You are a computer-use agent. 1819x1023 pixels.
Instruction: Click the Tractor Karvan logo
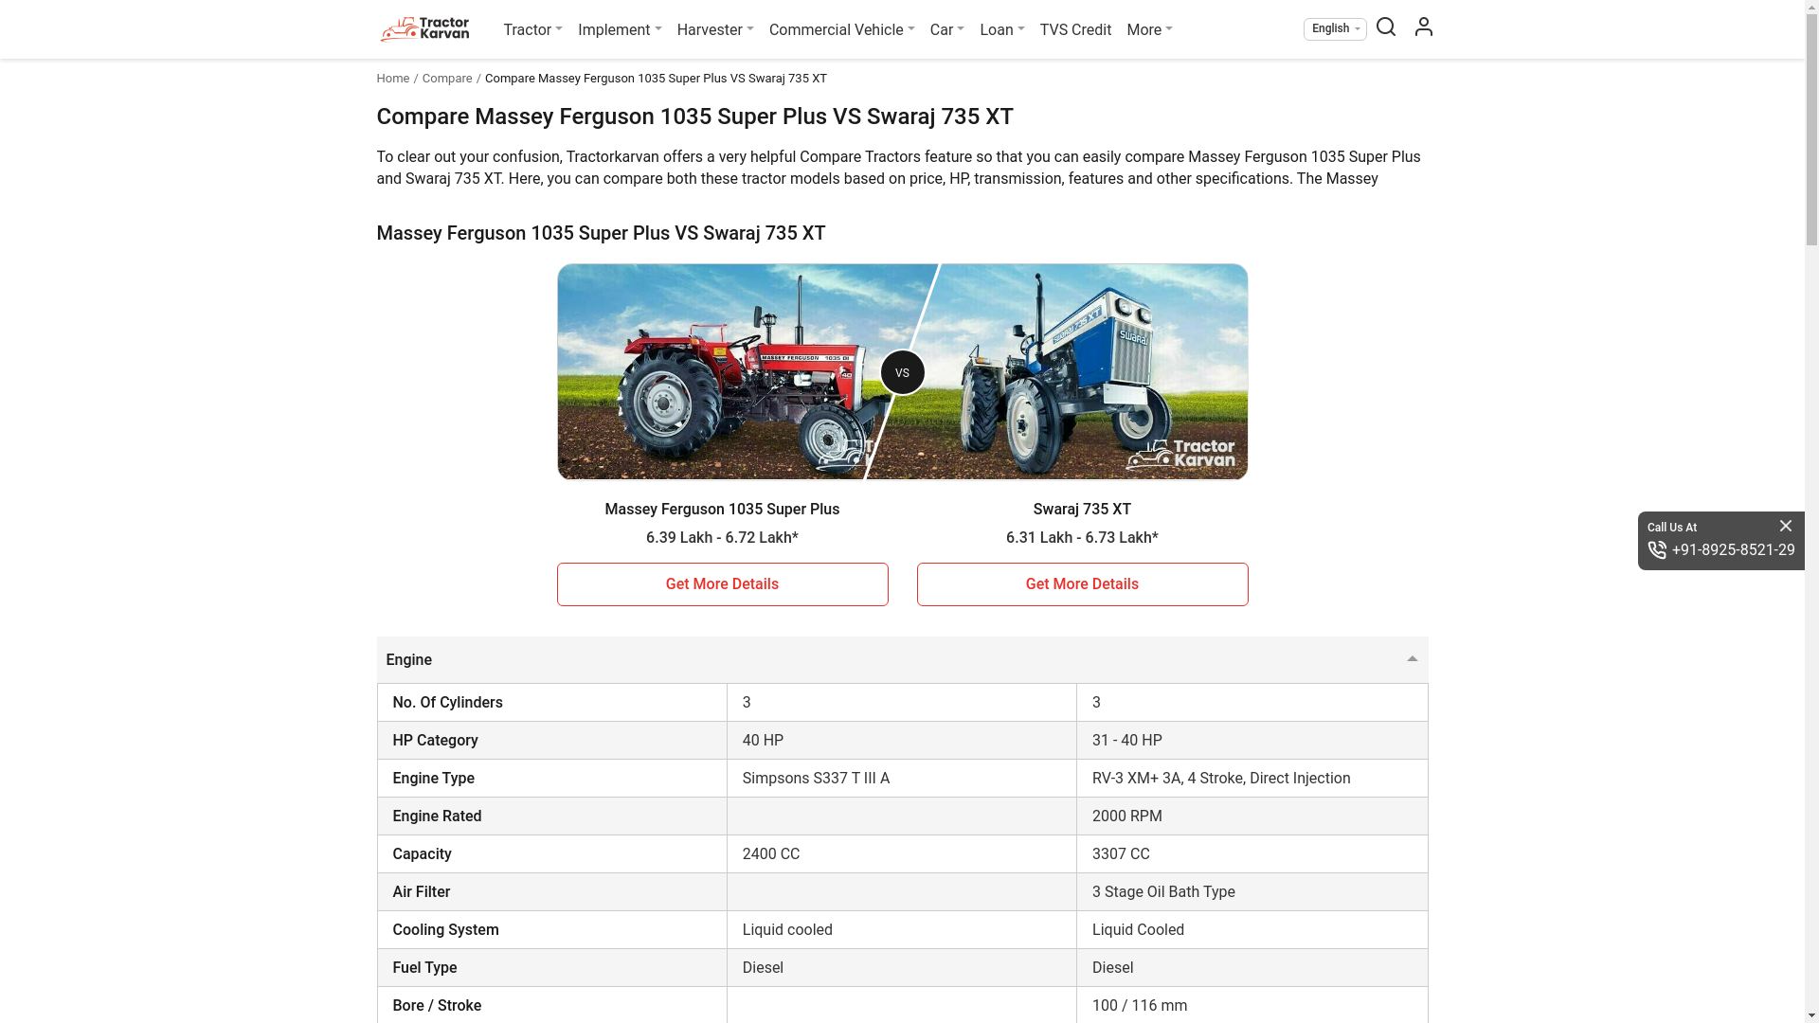point(424,29)
